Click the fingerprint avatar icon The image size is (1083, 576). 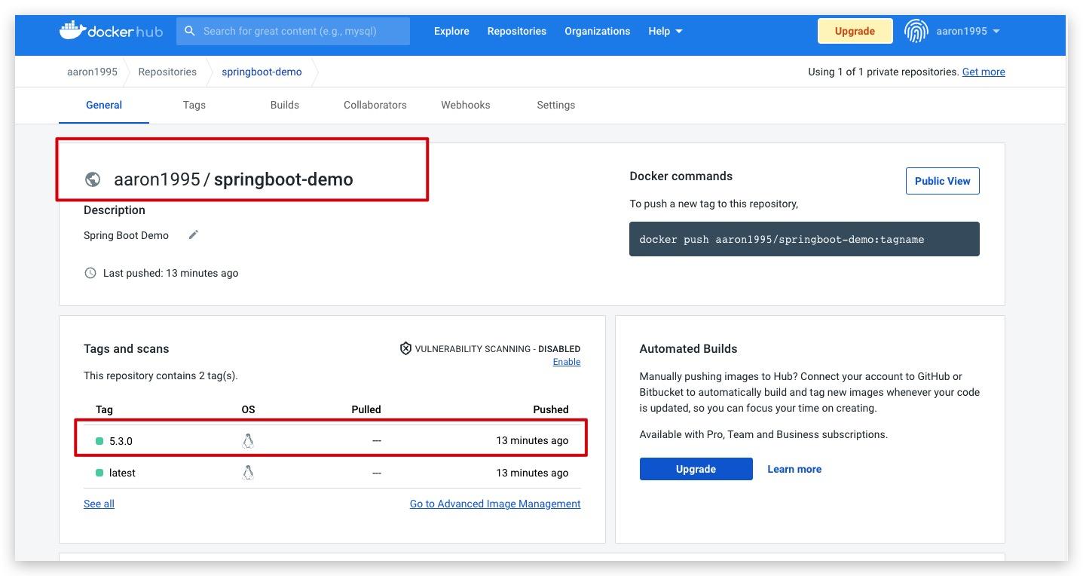pyautogui.click(x=916, y=31)
